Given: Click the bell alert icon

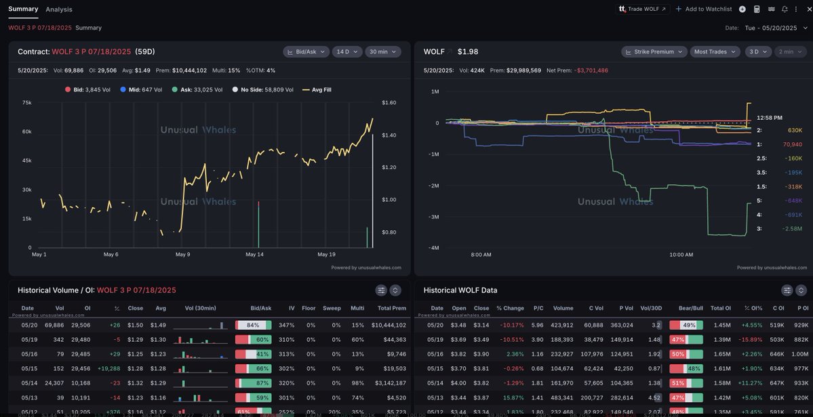Looking at the screenshot, I should coord(785,9).
